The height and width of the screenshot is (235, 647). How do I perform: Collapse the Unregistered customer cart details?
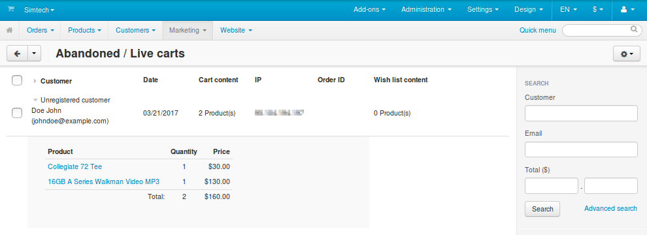[35, 100]
